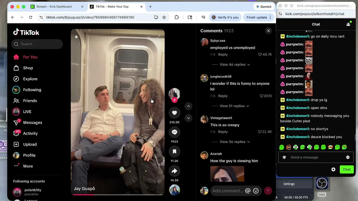Click the Verify it's you button
Image resolution: width=358 pixels, height=201 pixels.
click(225, 17)
